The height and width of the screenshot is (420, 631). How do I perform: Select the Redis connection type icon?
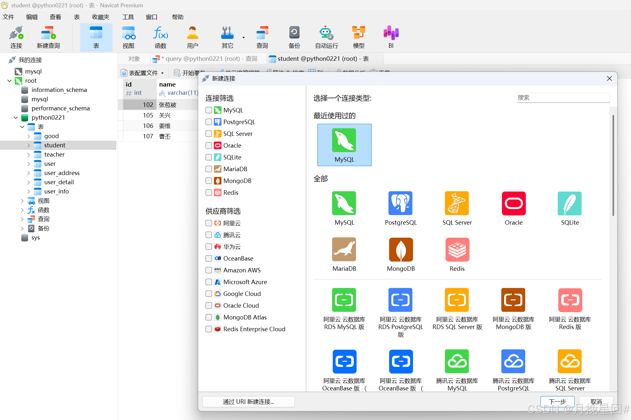pos(457,249)
